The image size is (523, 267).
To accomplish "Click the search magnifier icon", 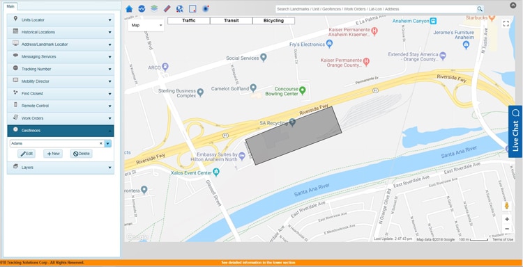I will (x=480, y=9).
